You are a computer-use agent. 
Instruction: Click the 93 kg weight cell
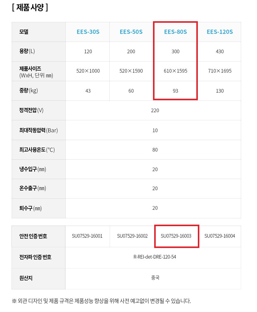(175, 91)
